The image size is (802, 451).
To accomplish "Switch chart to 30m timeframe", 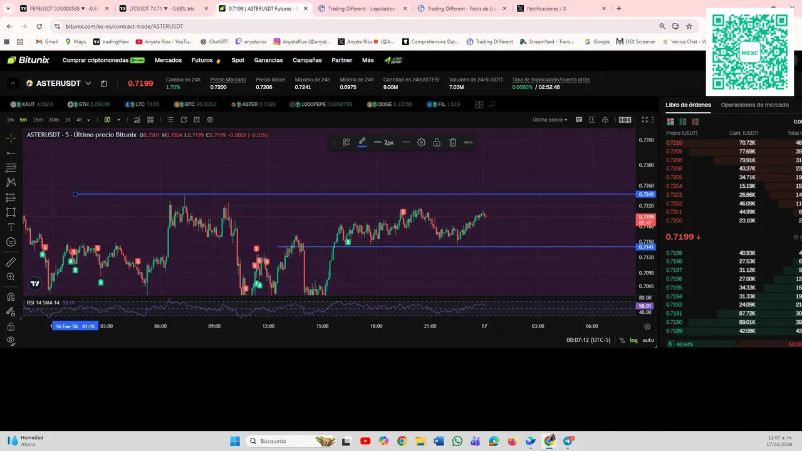I will coord(54,120).
